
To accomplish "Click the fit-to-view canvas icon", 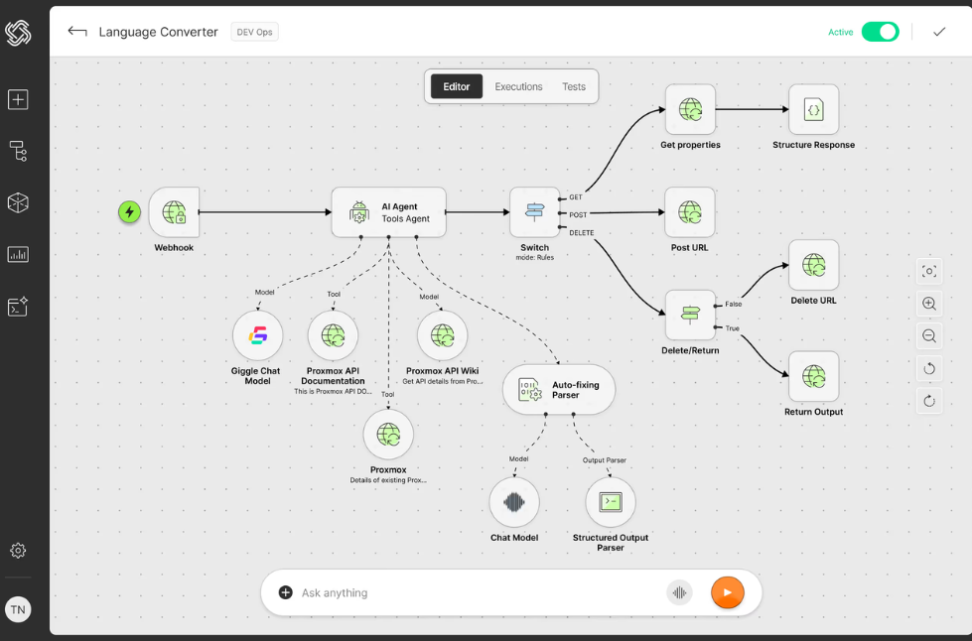I will (928, 271).
